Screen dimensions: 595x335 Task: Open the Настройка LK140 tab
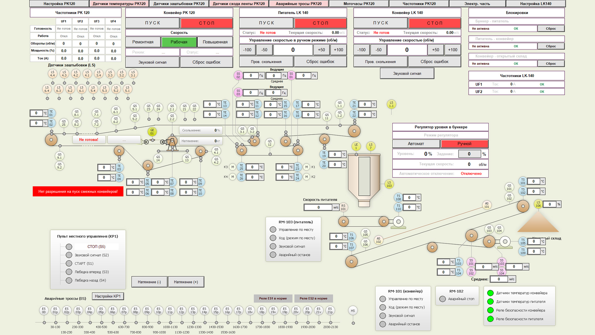535,4
